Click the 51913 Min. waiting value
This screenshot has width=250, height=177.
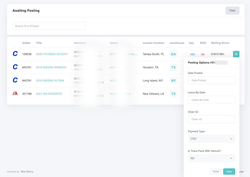(x=218, y=54)
